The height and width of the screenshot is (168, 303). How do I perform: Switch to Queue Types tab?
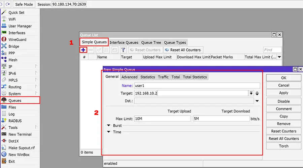(175, 42)
